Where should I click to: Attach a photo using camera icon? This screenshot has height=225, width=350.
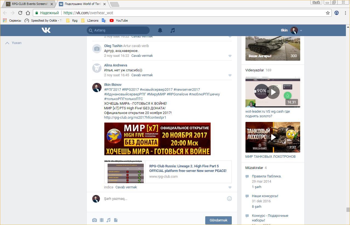(x=94, y=220)
